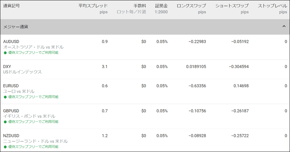Sort by 平均スプレッド column header
This screenshot has height=152, width=290.
93,6
